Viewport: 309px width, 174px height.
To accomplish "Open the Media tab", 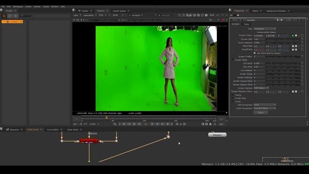I will [x=255, y=11].
